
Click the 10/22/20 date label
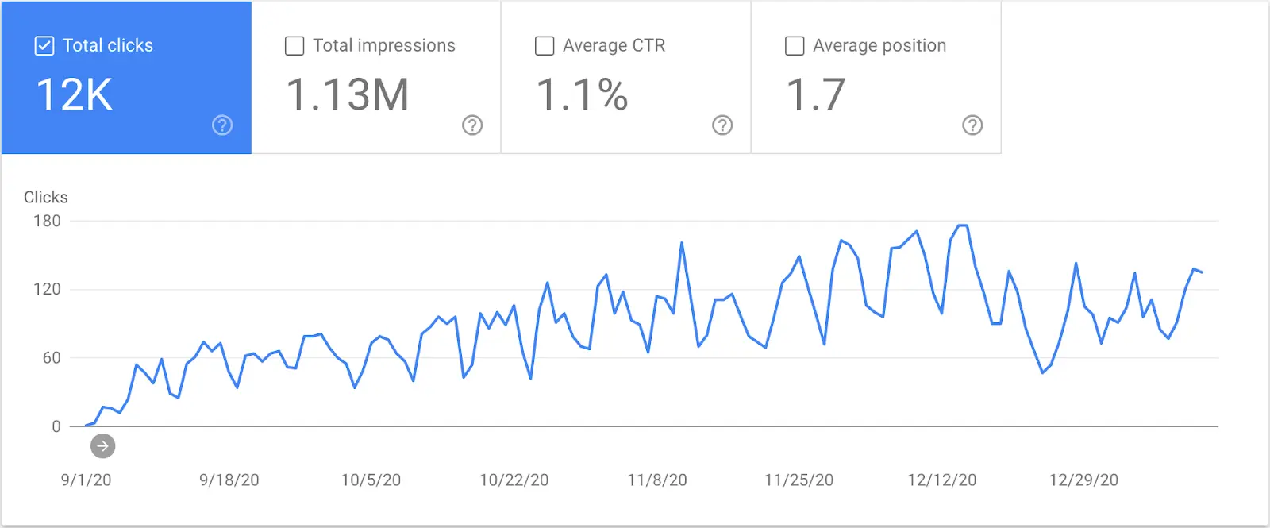(514, 480)
